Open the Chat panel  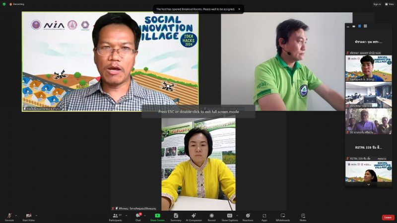pyautogui.click(x=138, y=216)
